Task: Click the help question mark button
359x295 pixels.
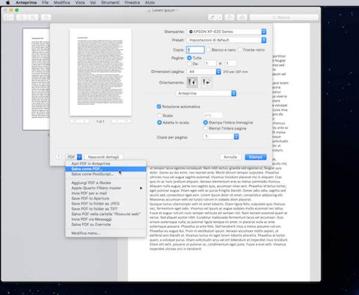Action: [59, 157]
